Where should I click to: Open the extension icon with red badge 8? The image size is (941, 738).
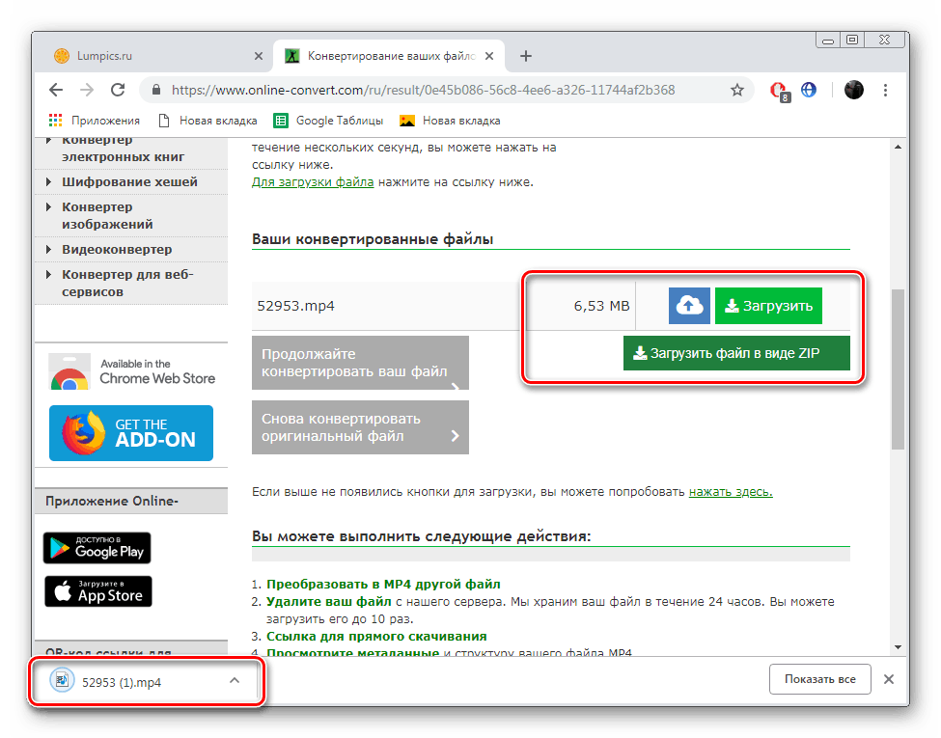pyautogui.click(x=779, y=89)
